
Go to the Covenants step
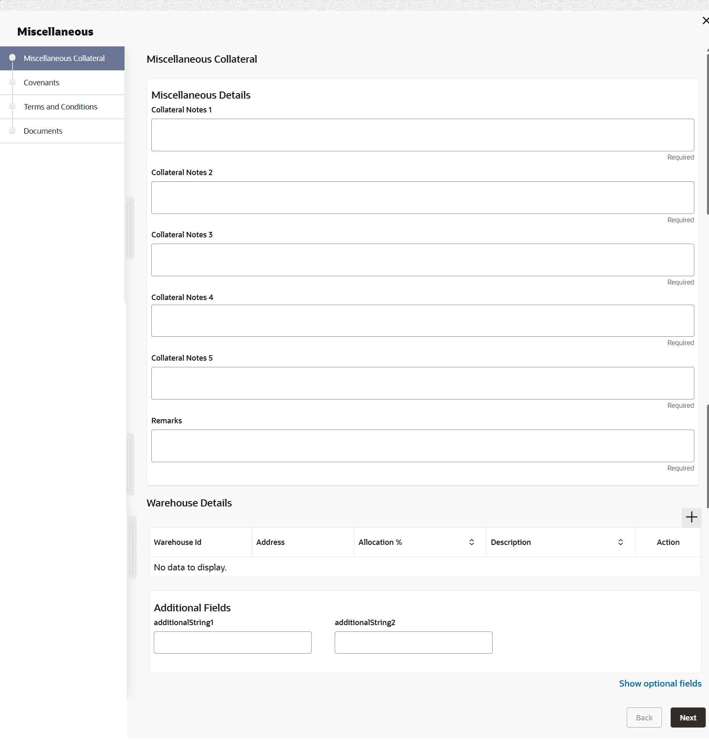62,83
